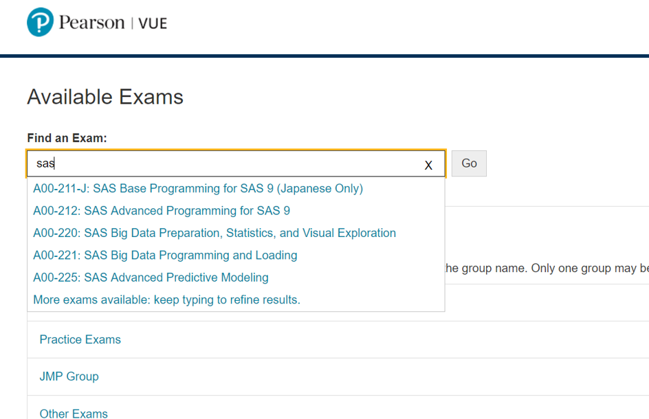Expand the Practice Exams group
Viewport: 649px width, 419px height.
point(80,339)
